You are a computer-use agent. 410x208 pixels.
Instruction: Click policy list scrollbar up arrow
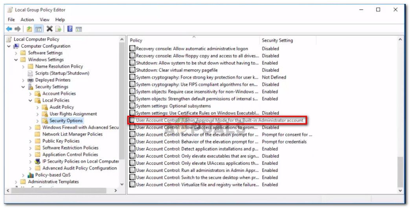click(x=400, y=40)
